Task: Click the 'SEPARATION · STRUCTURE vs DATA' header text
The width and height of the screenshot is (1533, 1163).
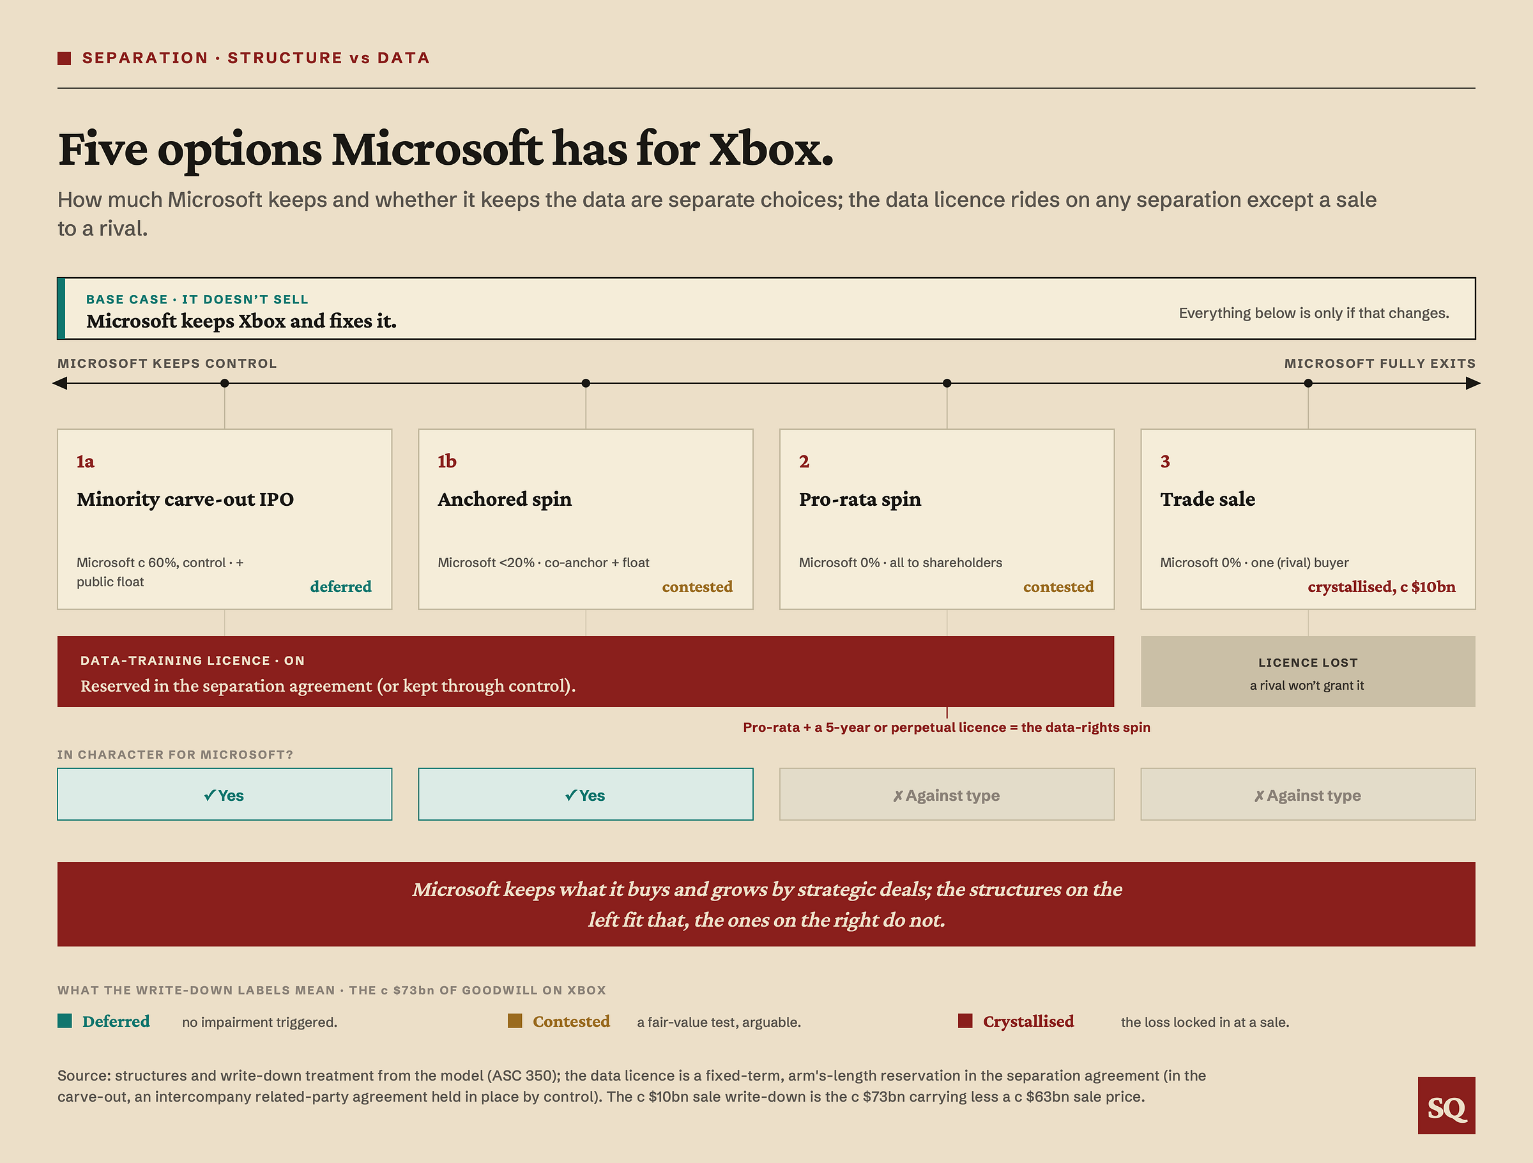Action: 256,58
